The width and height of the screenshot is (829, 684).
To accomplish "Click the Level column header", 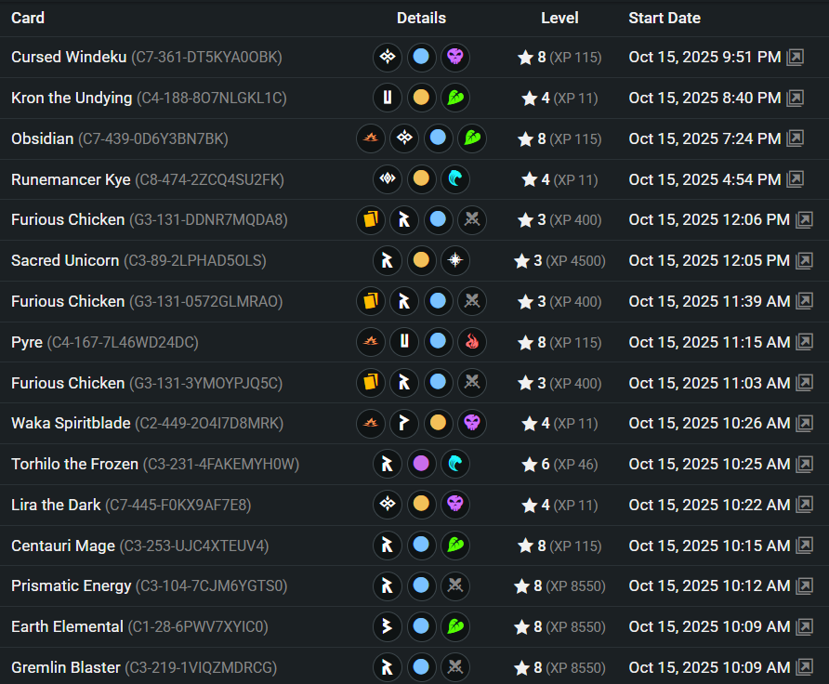I will (x=559, y=18).
